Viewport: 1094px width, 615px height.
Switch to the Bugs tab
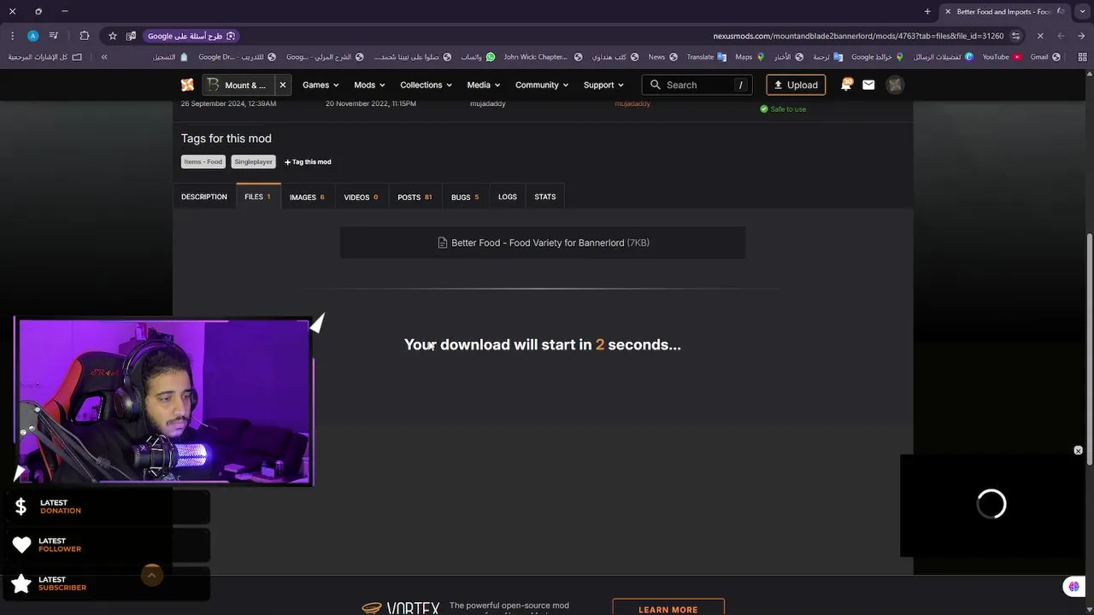coord(465,196)
